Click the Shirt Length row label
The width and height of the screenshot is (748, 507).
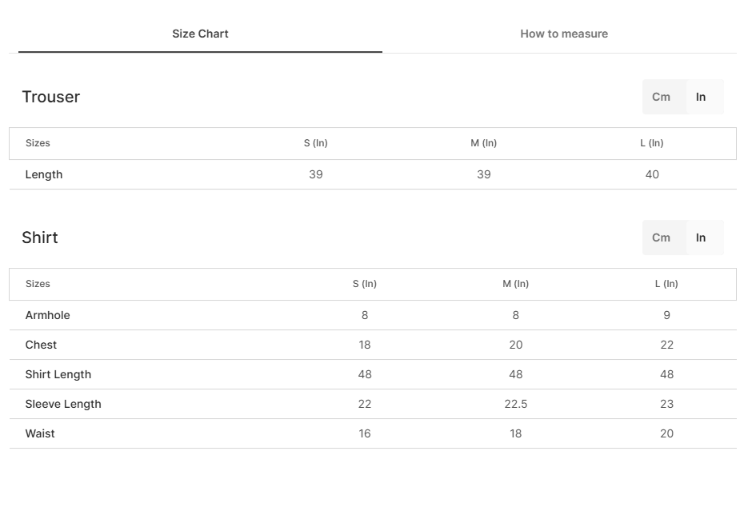point(58,374)
